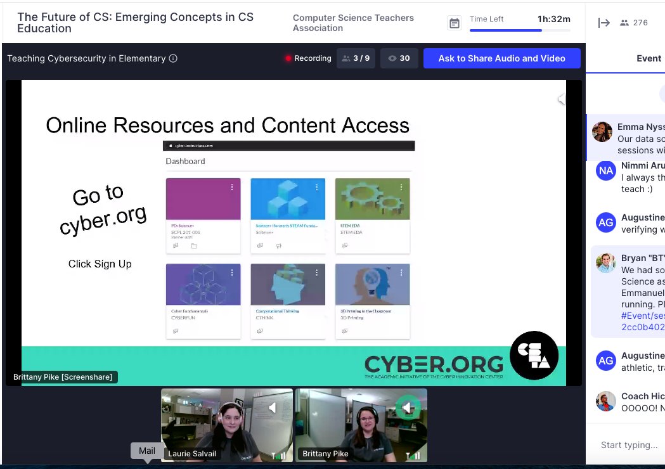This screenshot has width=665, height=469.
Task: Click folder icon on PD Science card
Action: coord(194,245)
